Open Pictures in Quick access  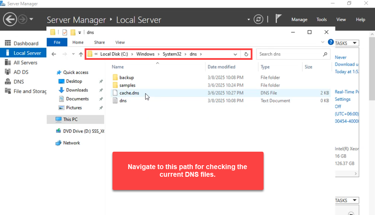[74, 108]
